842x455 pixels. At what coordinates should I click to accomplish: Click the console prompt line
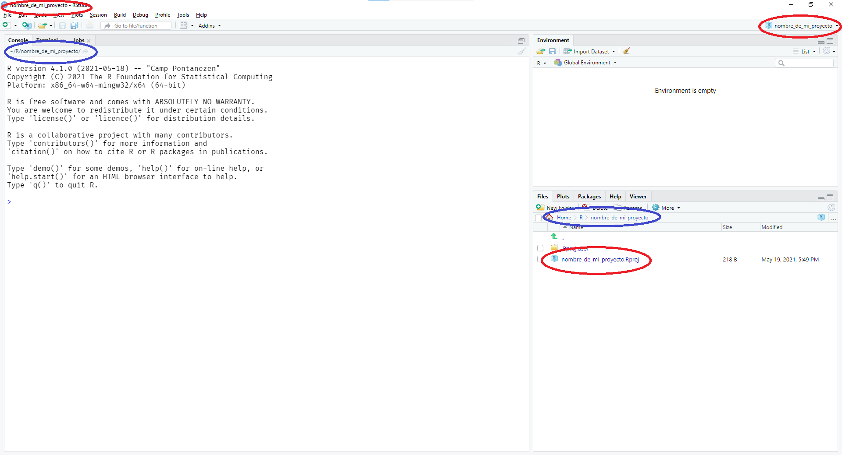pyautogui.click(x=267, y=202)
